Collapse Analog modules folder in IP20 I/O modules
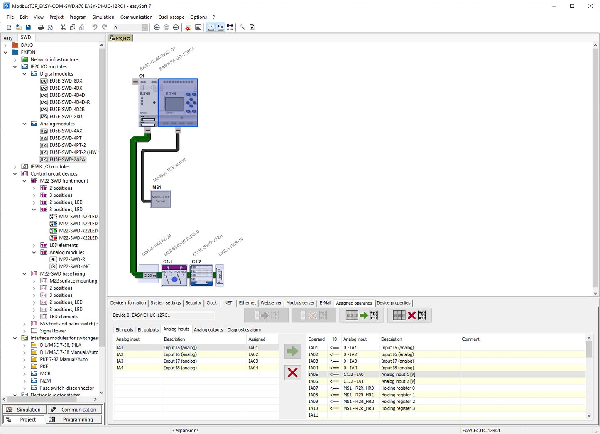The image size is (600, 434). [x=24, y=124]
